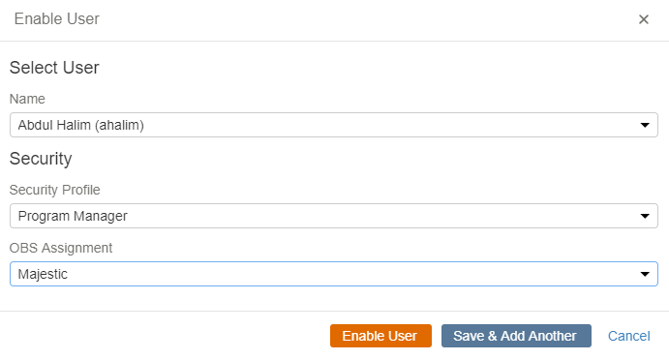Click the Enable User dialog title

(x=57, y=18)
